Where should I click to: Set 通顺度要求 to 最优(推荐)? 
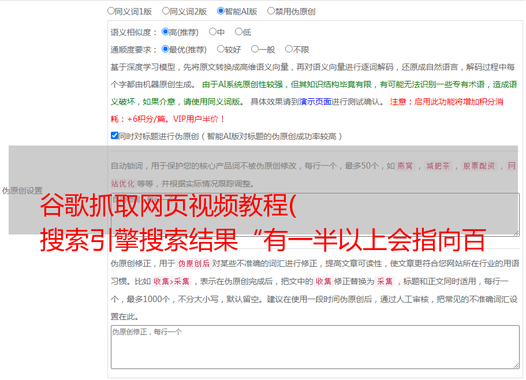click(x=166, y=49)
